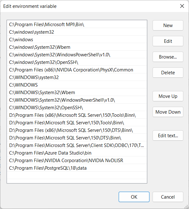Click the New button
This screenshot has width=189, height=209.
click(168, 25)
